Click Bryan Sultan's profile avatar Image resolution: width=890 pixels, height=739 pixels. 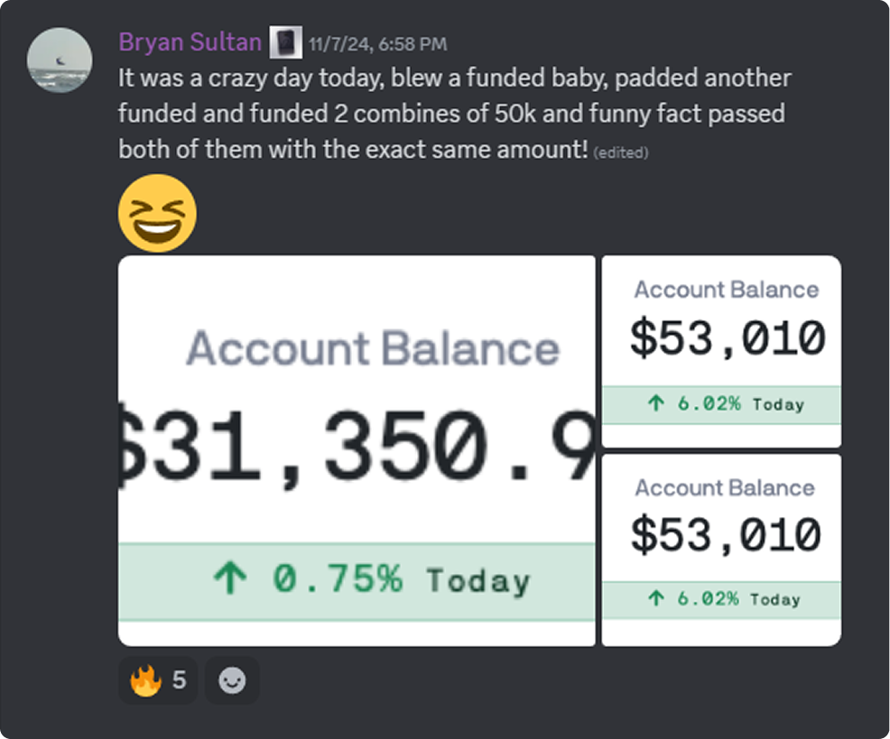point(60,60)
